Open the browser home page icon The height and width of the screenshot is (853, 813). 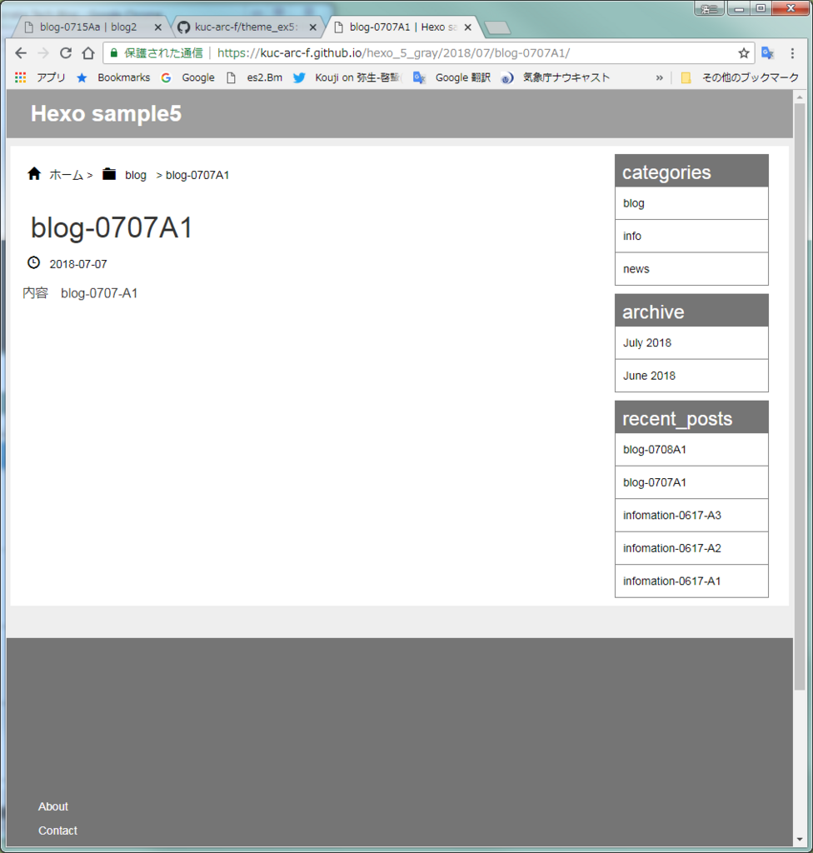[88, 52]
